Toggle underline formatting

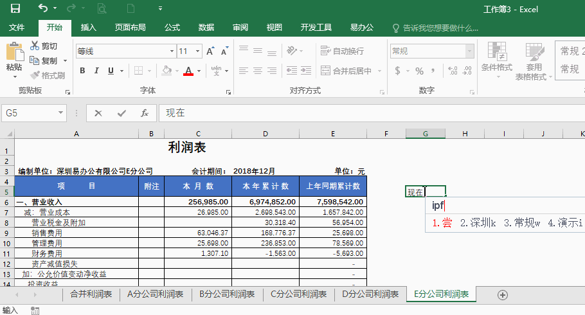point(111,71)
